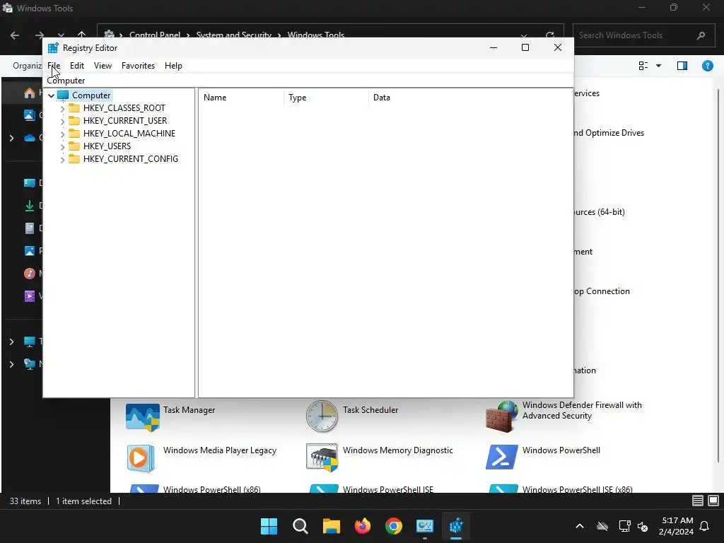The image size is (724, 543).
Task: Expand HKEY_LOCAL_MACHINE key
Action: 62,134
